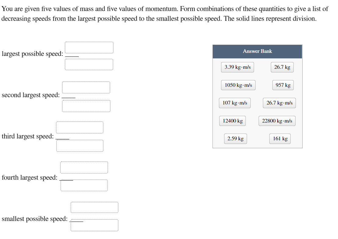Click the fourth largest speed denominator box
The image size is (338, 239).
point(84,185)
